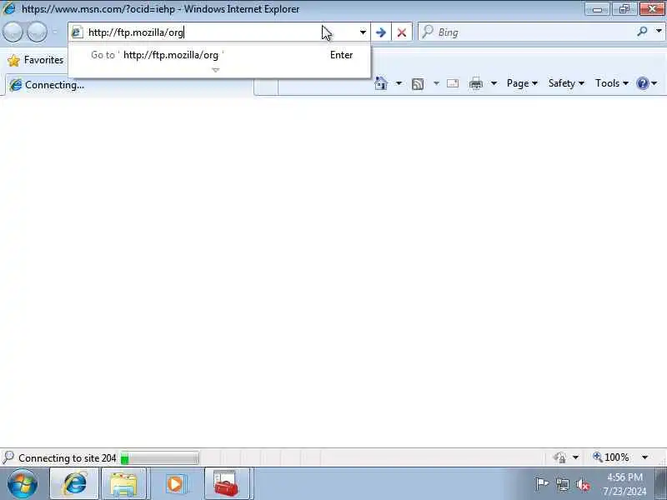Open the Favorites star button
The height and width of the screenshot is (500, 667).
coord(36,60)
